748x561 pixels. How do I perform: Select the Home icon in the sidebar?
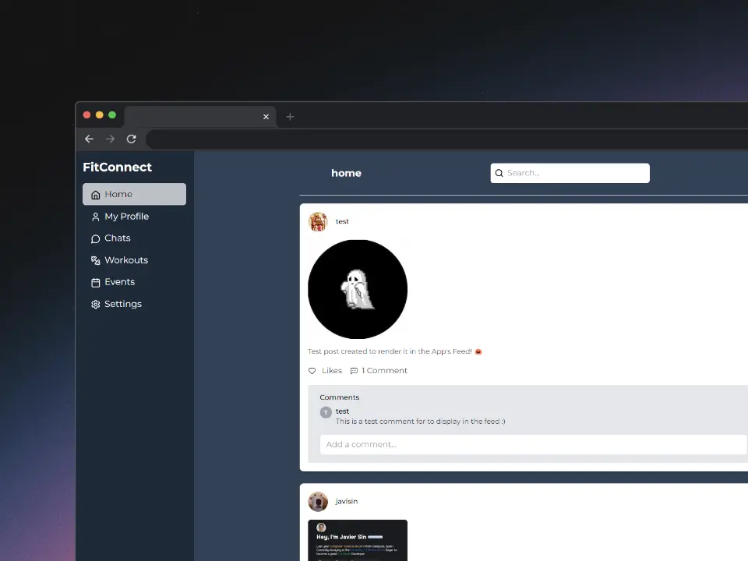tap(95, 194)
